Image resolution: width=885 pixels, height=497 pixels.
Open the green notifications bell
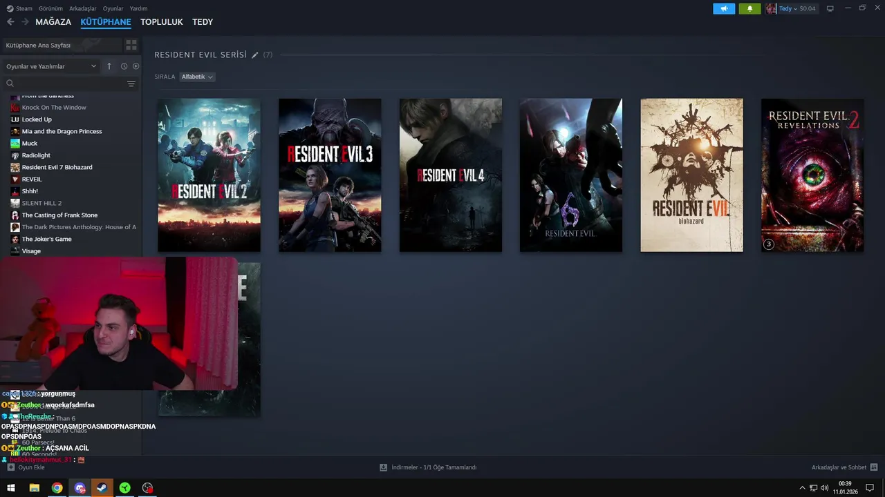tap(749, 8)
